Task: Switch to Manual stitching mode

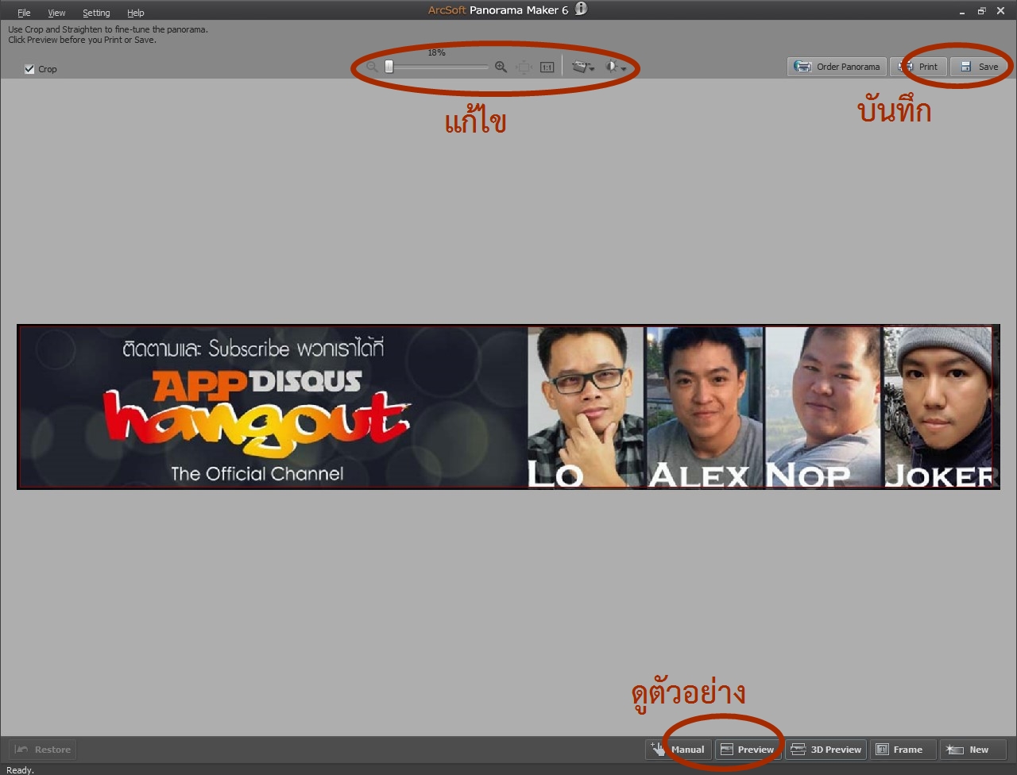Action: pyautogui.click(x=678, y=750)
